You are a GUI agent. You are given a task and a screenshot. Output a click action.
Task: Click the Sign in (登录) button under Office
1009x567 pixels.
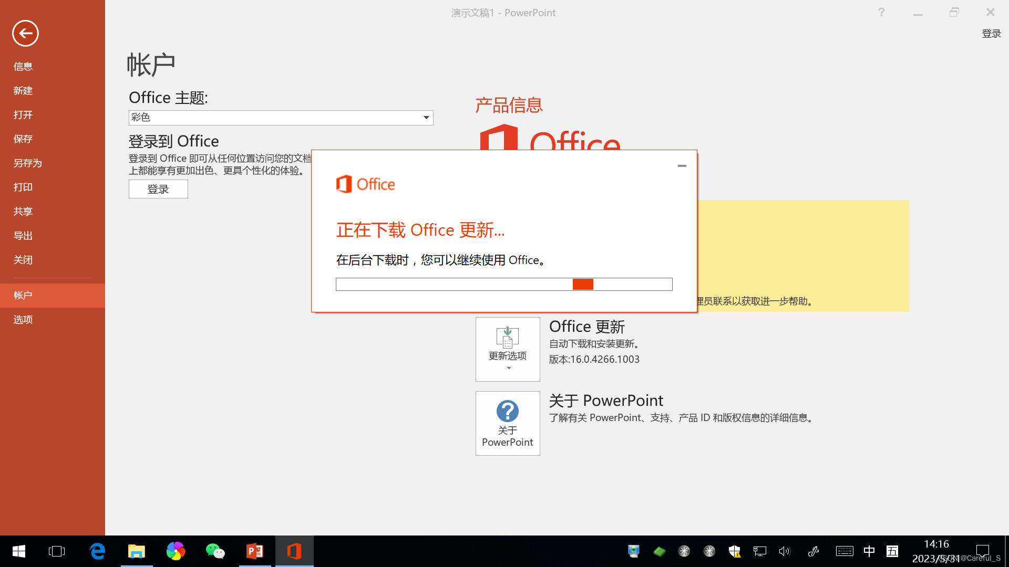pos(158,189)
